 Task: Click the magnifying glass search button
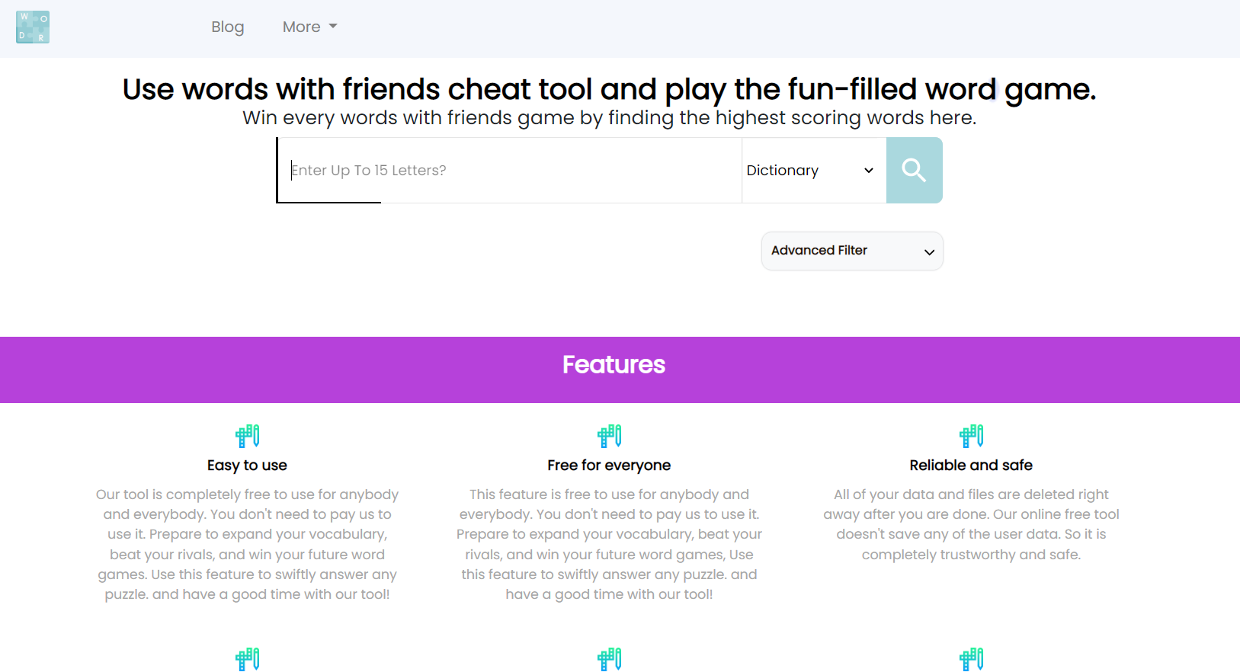click(914, 170)
